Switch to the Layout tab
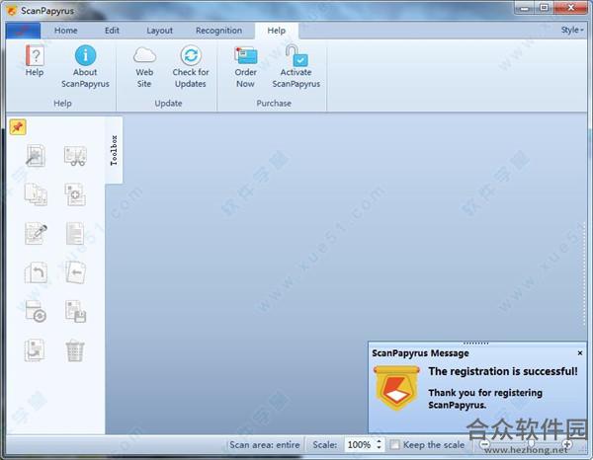 tap(159, 31)
